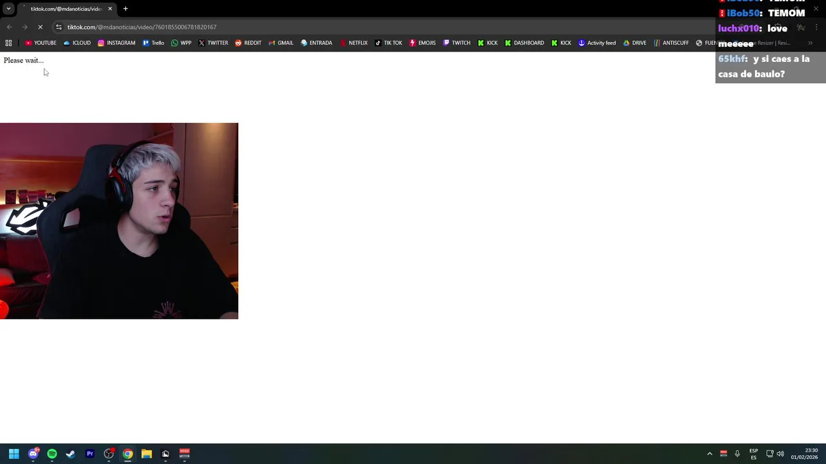Image resolution: width=826 pixels, height=464 pixels.
Task: Go forward to next page
Action: click(x=25, y=27)
